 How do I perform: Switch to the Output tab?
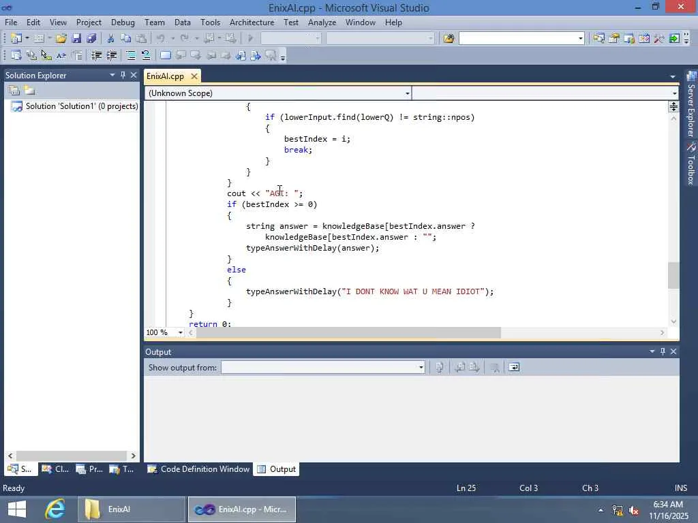point(277,469)
